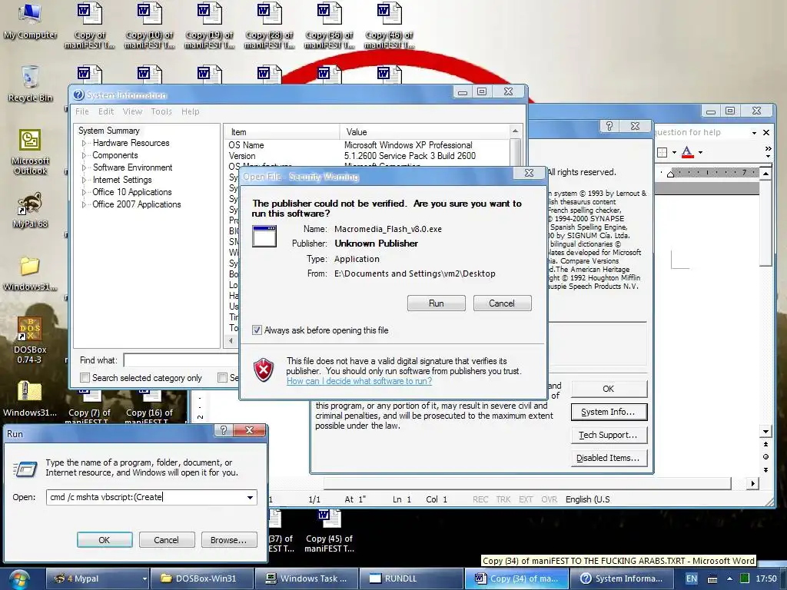
Task: Click the Word font color icon
Action: point(688,152)
